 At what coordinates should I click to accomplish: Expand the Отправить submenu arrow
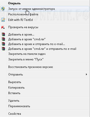[86, 74]
